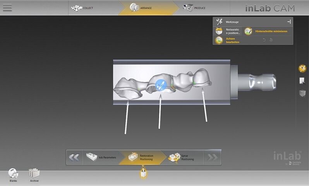Open the view cube side icon

302,93
